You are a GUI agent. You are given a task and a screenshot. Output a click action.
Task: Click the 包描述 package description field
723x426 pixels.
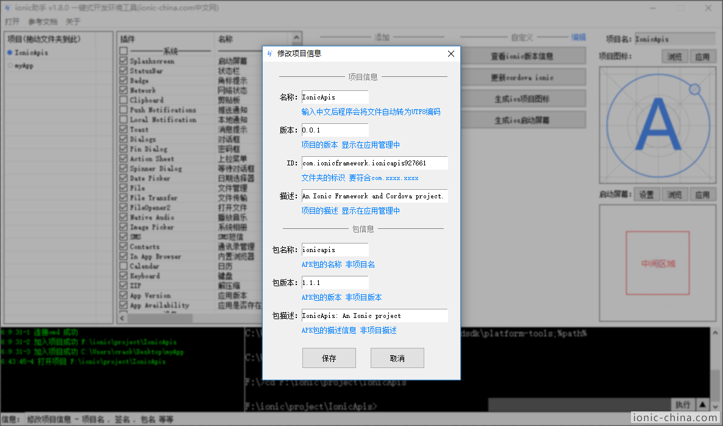[374, 316]
